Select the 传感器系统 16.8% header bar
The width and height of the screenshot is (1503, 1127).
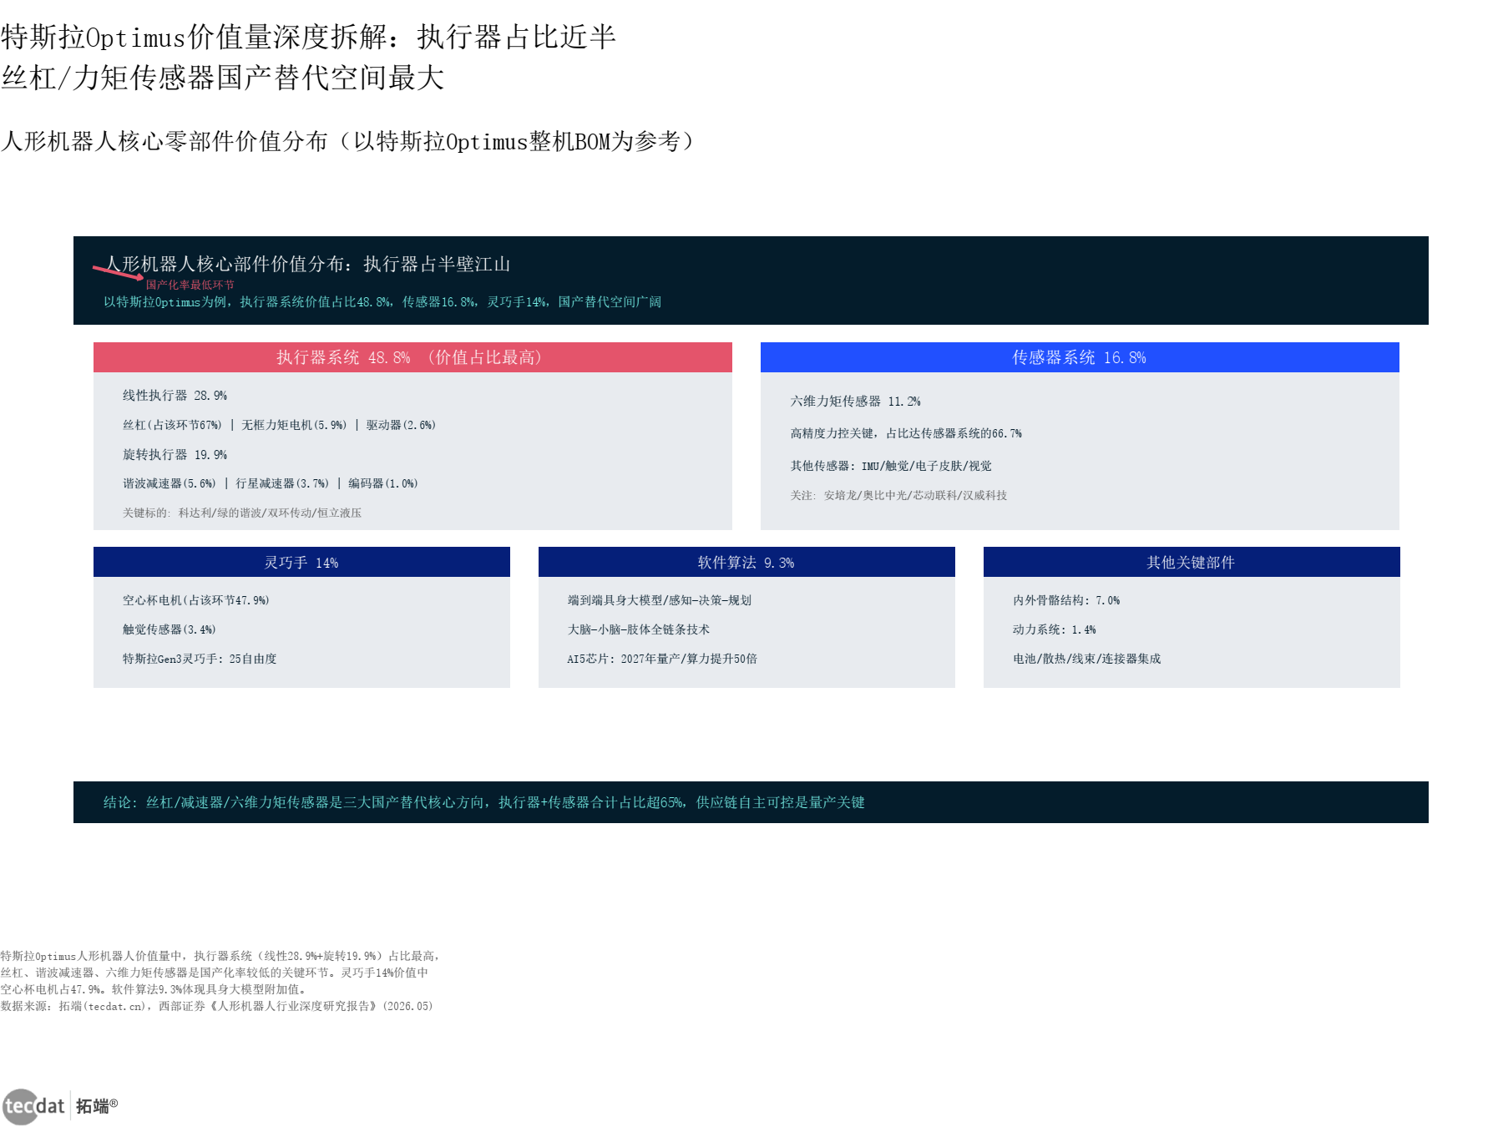tap(1080, 357)
